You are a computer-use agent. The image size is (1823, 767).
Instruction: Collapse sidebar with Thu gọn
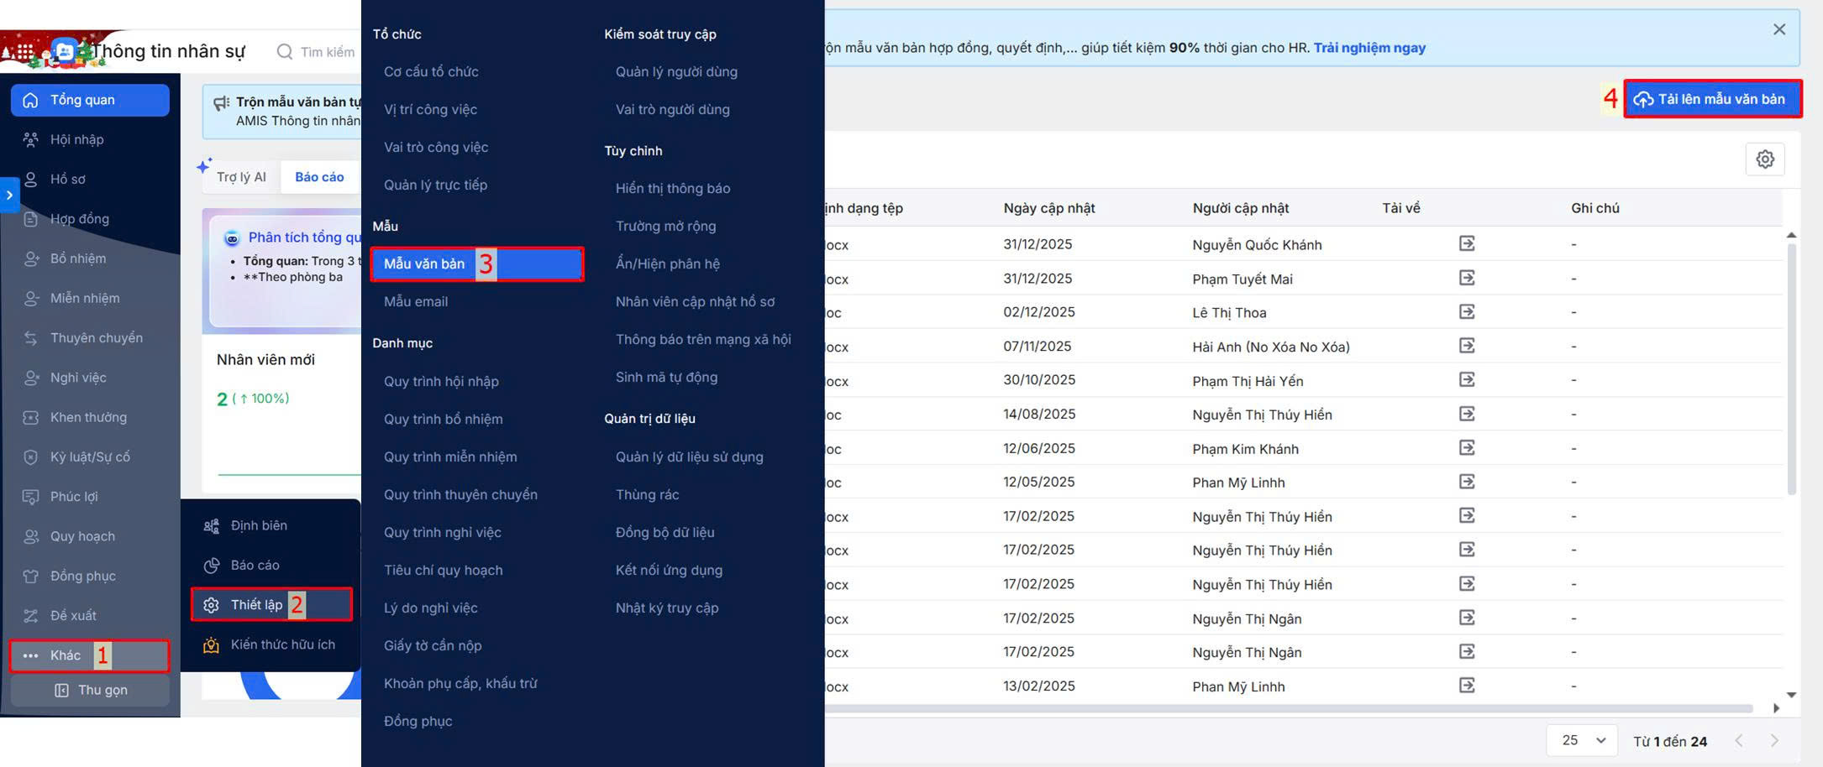click(90, 690)
